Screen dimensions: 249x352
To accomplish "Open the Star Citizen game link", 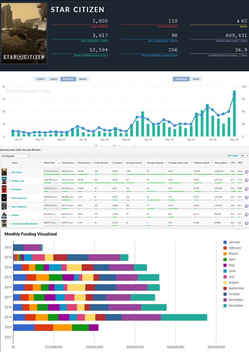I will (x=17, y=172).
